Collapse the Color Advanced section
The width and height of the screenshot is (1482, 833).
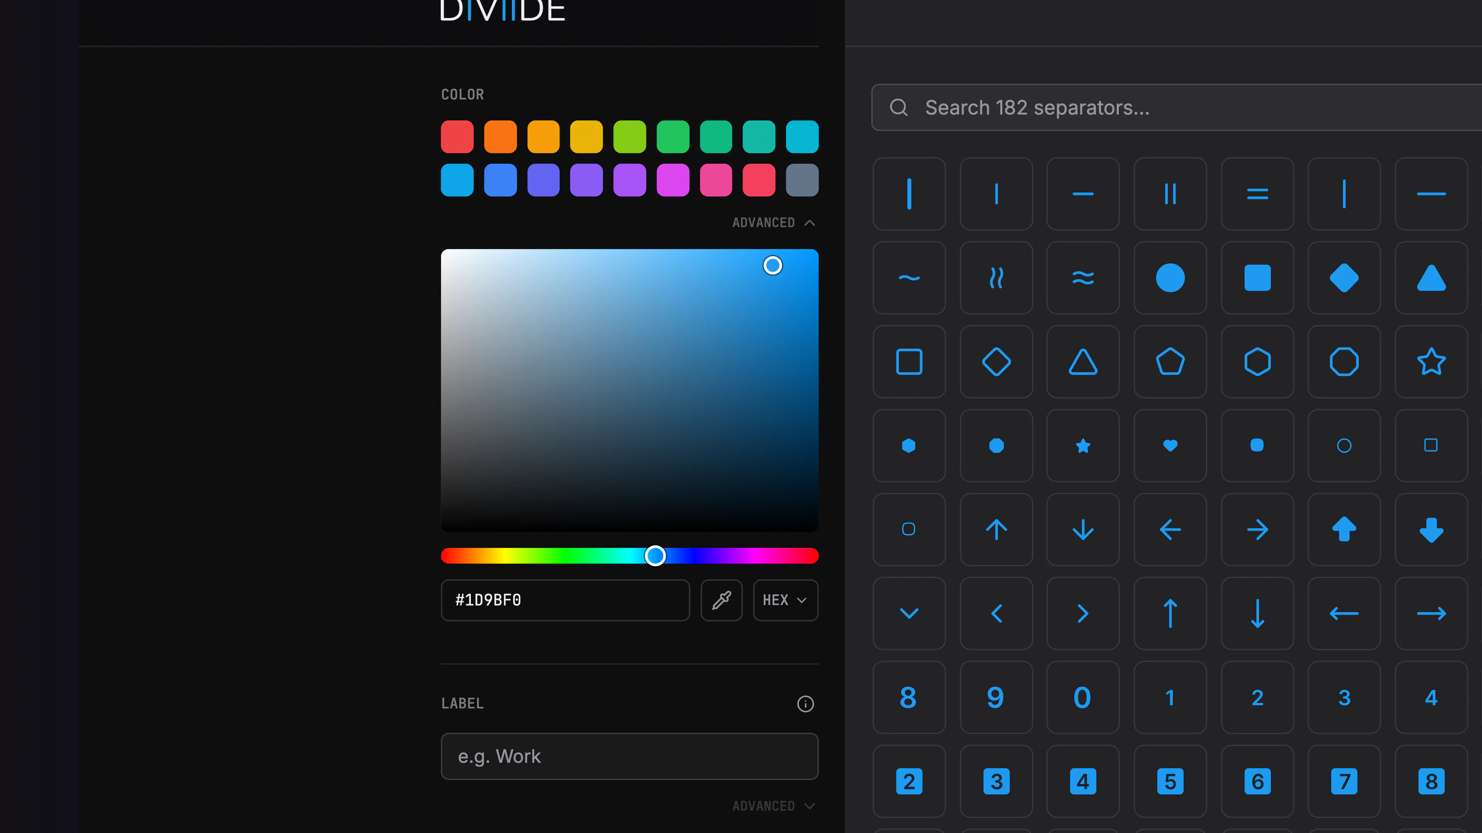coord(773,223)
